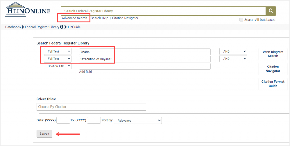This screenshot has width=290, height=146.
Task: Click the field containing "execution of buy-ins"
Action: [145, 59]
